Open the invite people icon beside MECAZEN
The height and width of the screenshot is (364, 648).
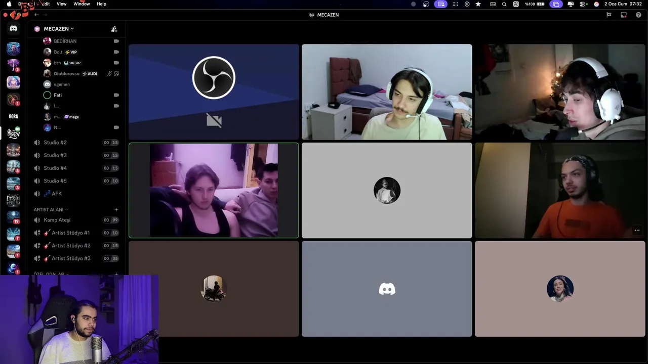(114, 29)
